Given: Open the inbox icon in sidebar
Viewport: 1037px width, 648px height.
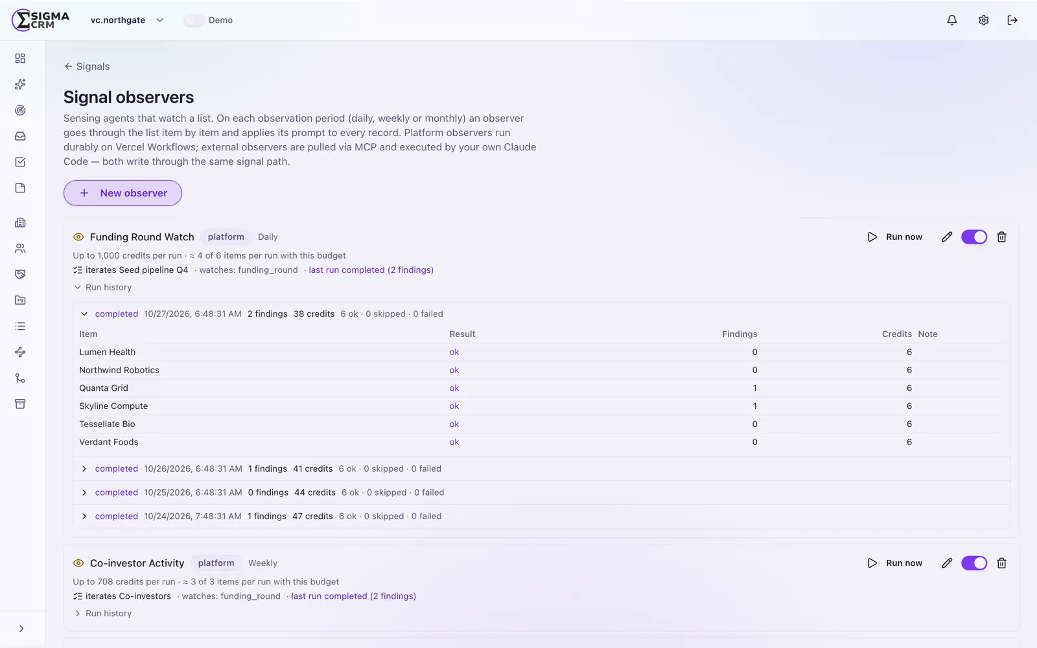Looking at the screenshot, I should pyautogui.click(x=20, y=136).
